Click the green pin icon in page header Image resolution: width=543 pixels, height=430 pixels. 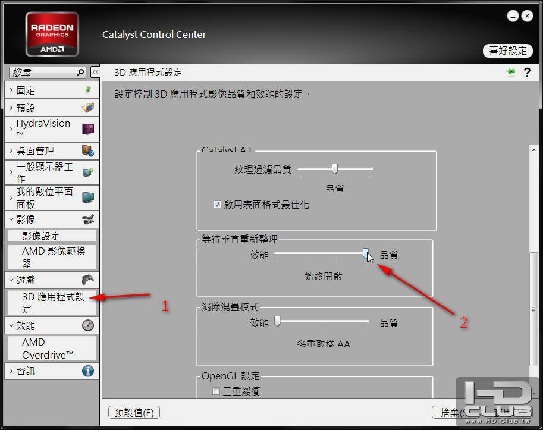(x=510, y=71)
